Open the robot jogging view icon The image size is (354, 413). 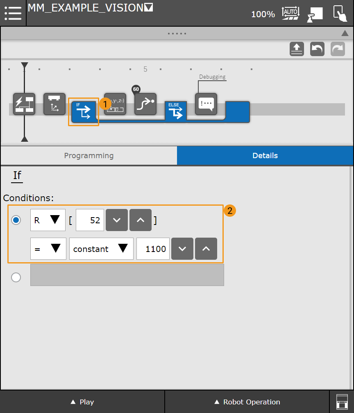pos(315,14)
